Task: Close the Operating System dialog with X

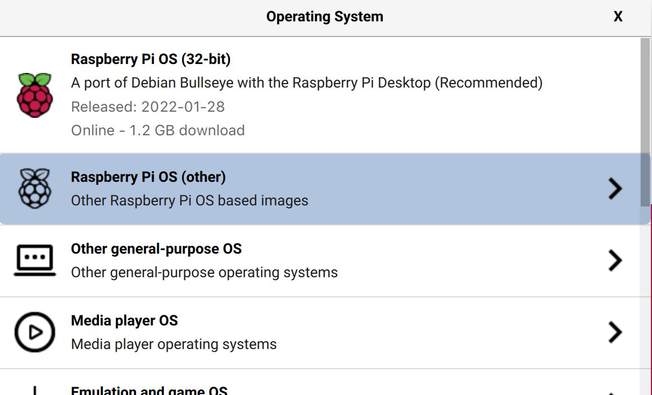Action: [x=618, y=17]
